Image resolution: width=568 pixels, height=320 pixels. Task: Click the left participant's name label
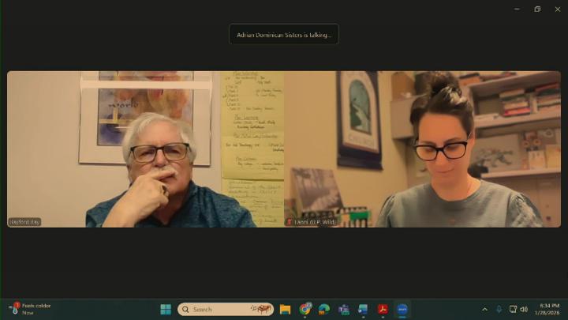[24, 222]
